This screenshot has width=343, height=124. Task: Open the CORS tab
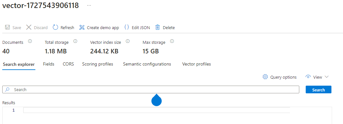click(68, 64)
